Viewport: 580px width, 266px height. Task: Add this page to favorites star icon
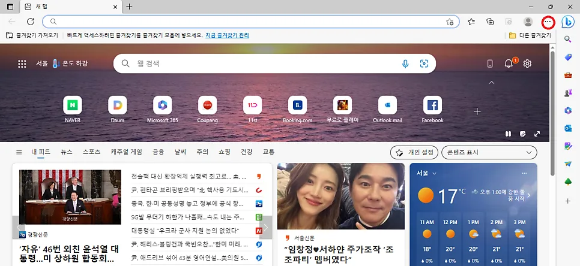450,22
